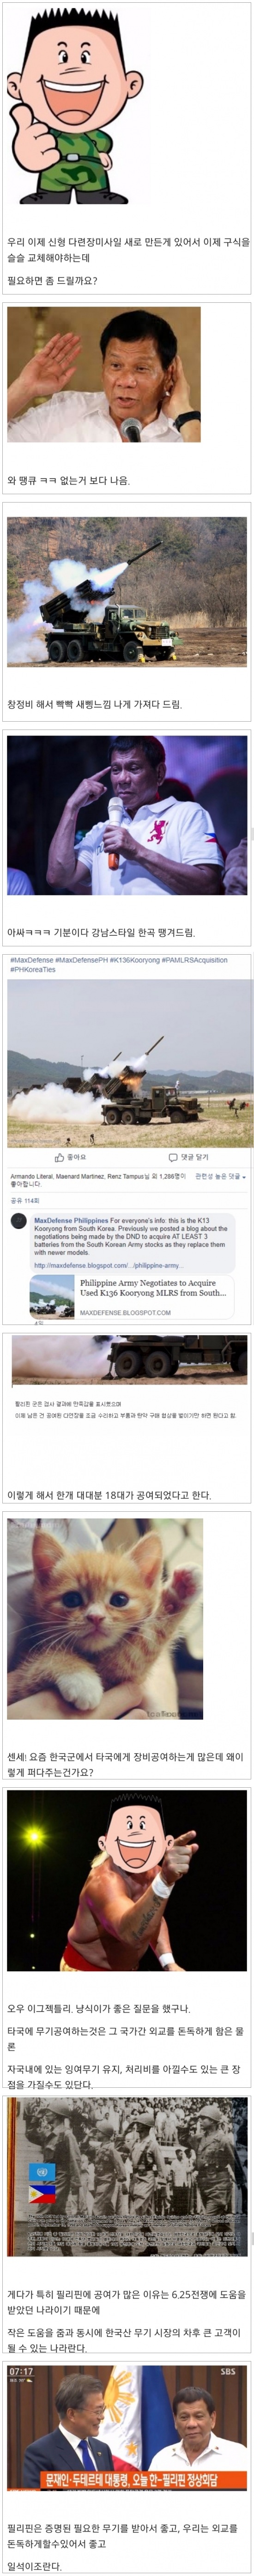Click the link preview rocket launcher thumbnail
Viewport: 254px width, 2576px height.
click(x=52, y=1297)
